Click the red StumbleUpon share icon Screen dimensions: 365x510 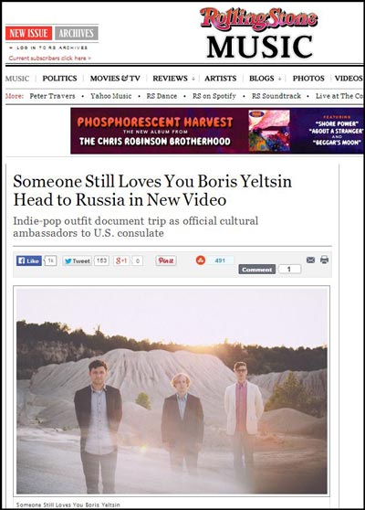point(201,260)
